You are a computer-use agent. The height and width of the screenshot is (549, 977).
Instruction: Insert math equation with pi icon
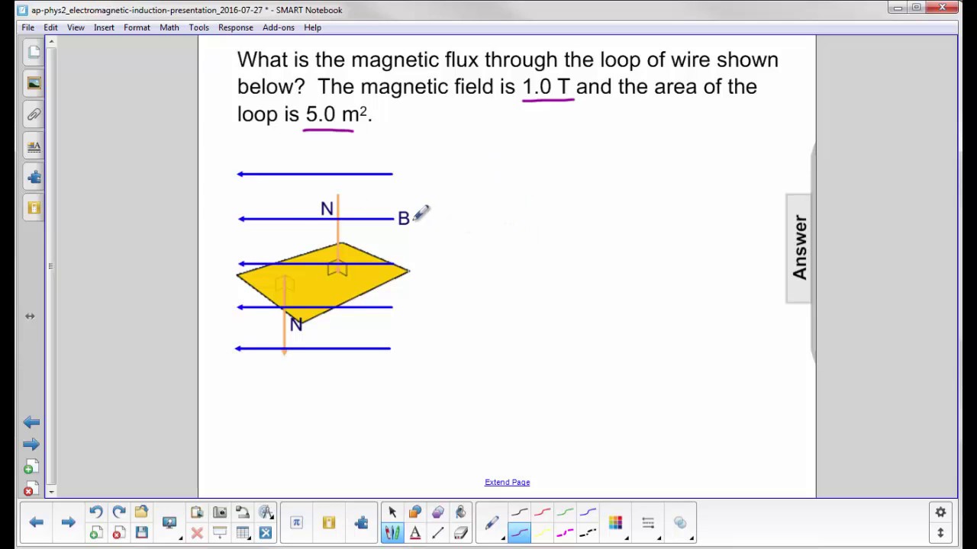click(x=296, y=522)
